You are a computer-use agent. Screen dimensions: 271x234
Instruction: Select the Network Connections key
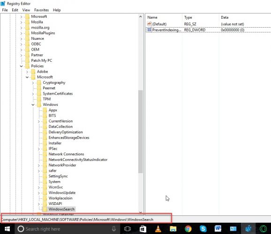point(66,154)
